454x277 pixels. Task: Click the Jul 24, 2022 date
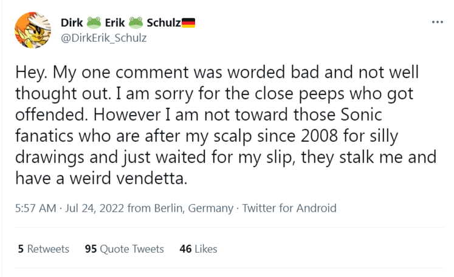pyautogui.click(x=94, y=209)
